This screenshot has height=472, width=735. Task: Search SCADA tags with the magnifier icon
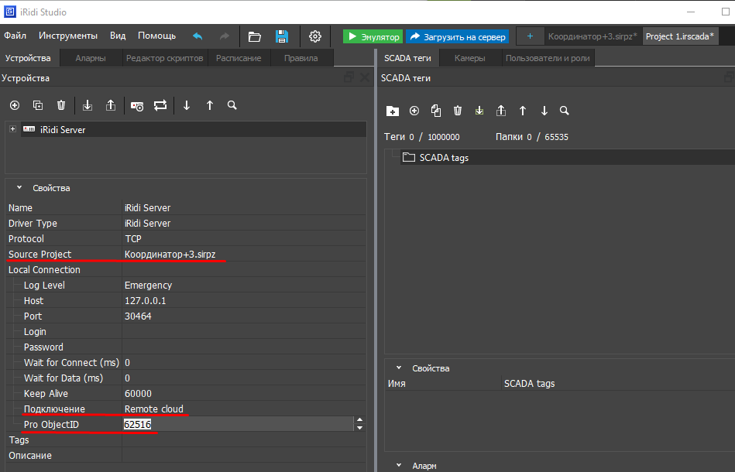pos(565,111)
